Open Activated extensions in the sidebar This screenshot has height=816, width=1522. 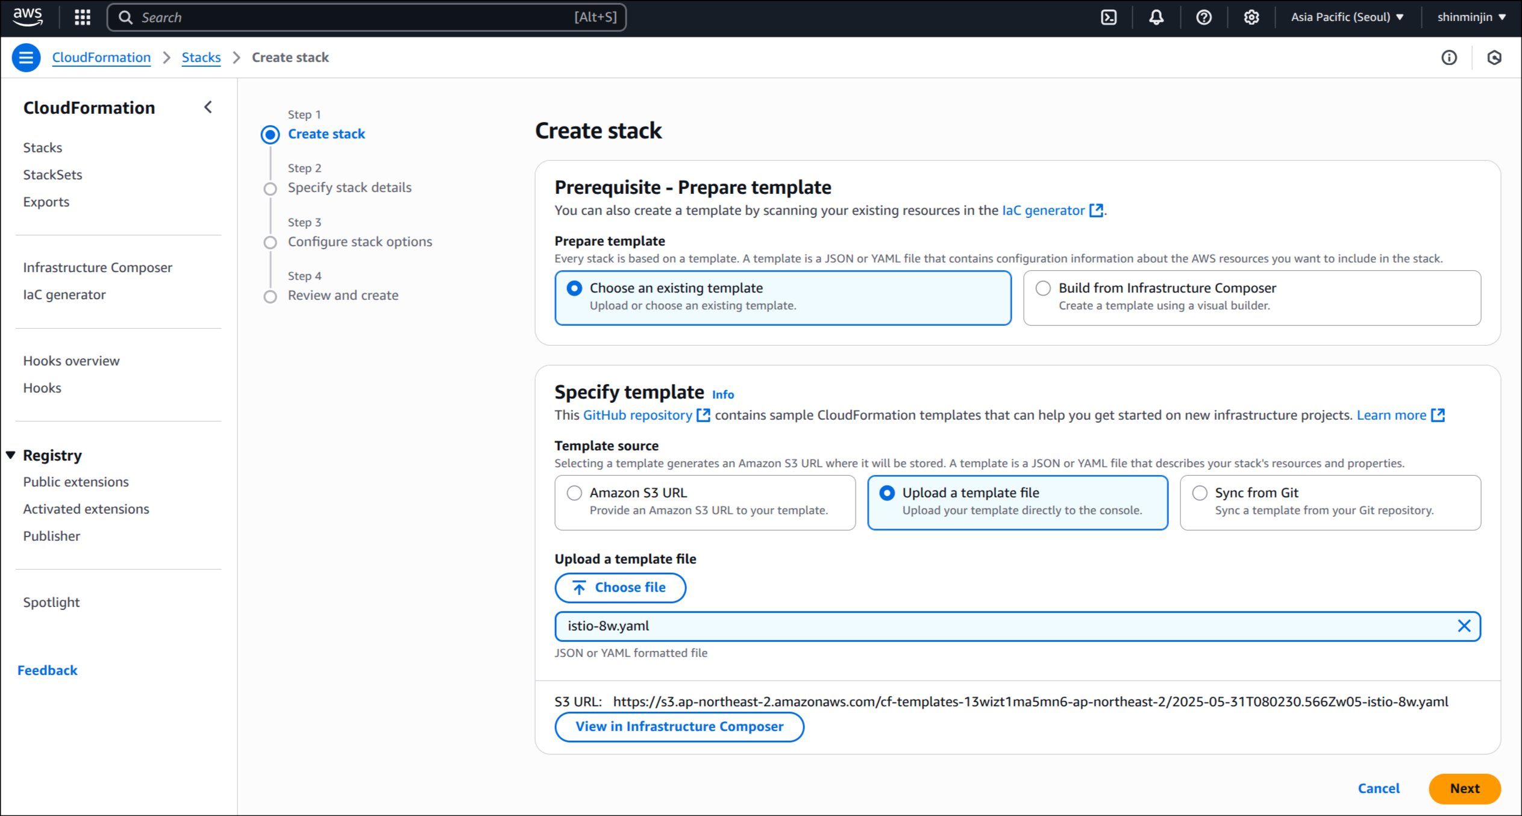pos(86,509)
